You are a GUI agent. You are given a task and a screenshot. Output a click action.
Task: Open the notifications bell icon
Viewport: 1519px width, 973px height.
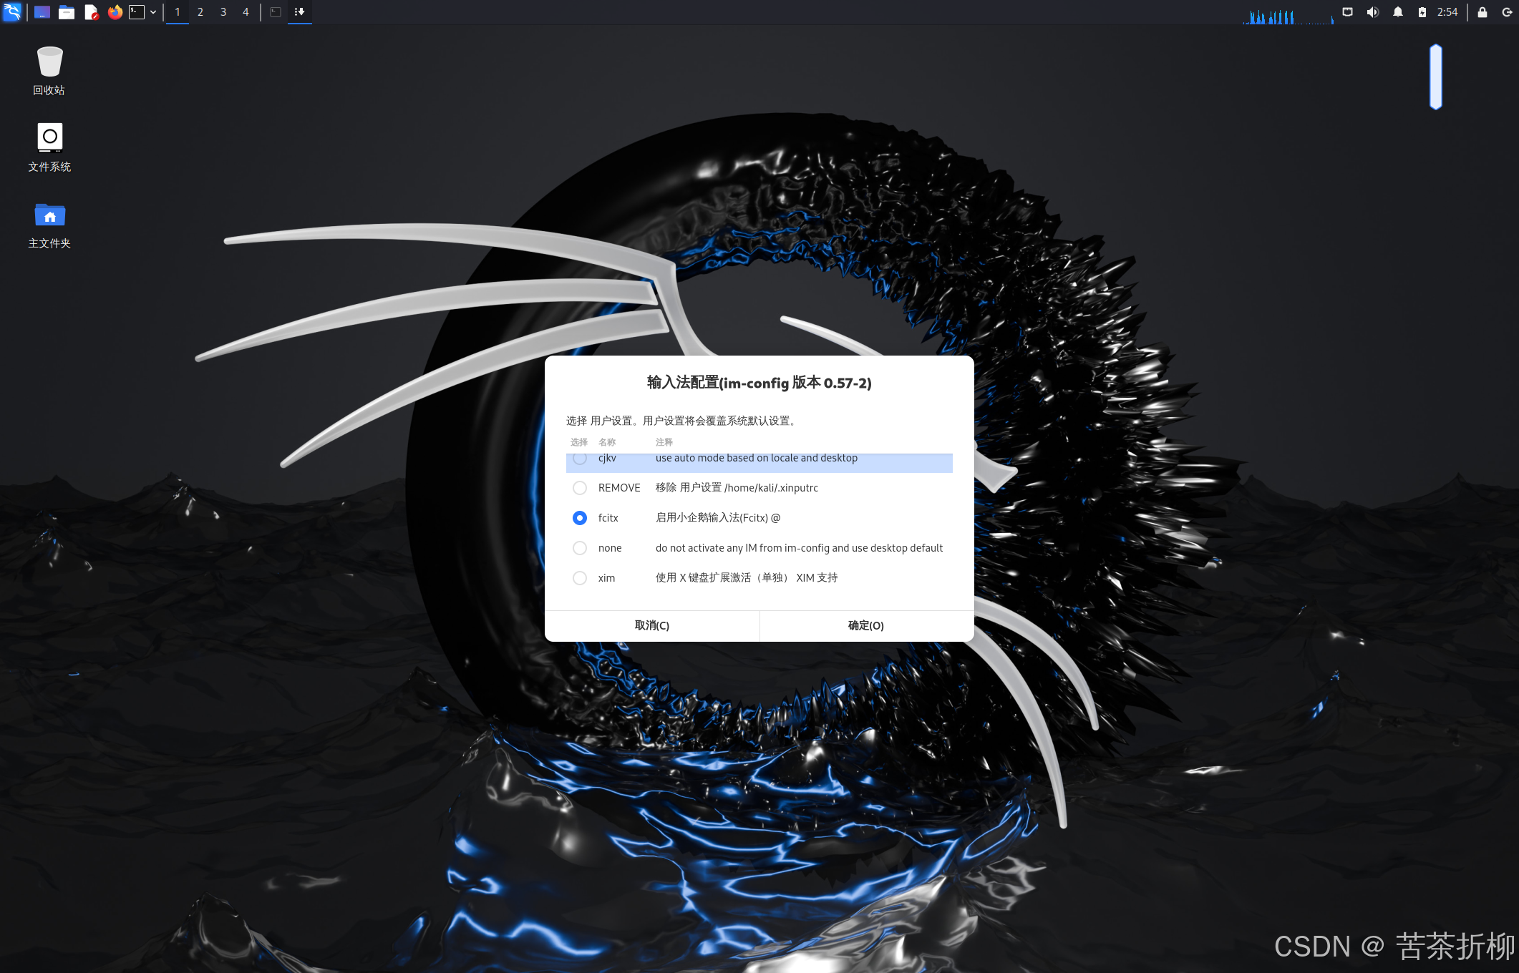pyautogui.click(x=1397, y=12)
